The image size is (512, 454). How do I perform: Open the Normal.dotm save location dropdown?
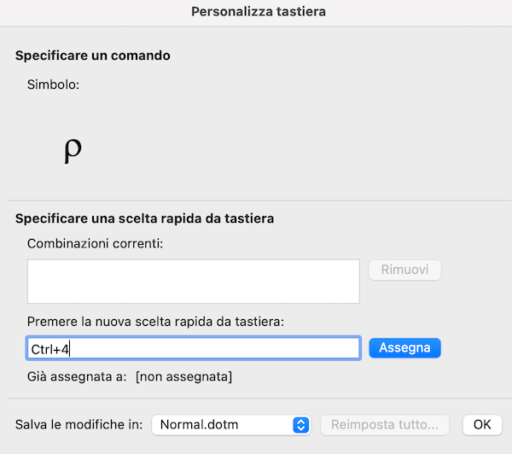point(231,425)
